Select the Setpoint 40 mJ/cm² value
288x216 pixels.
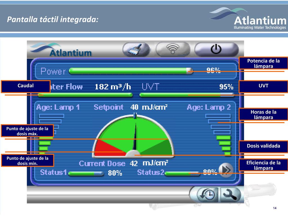(x=149, y=107)
